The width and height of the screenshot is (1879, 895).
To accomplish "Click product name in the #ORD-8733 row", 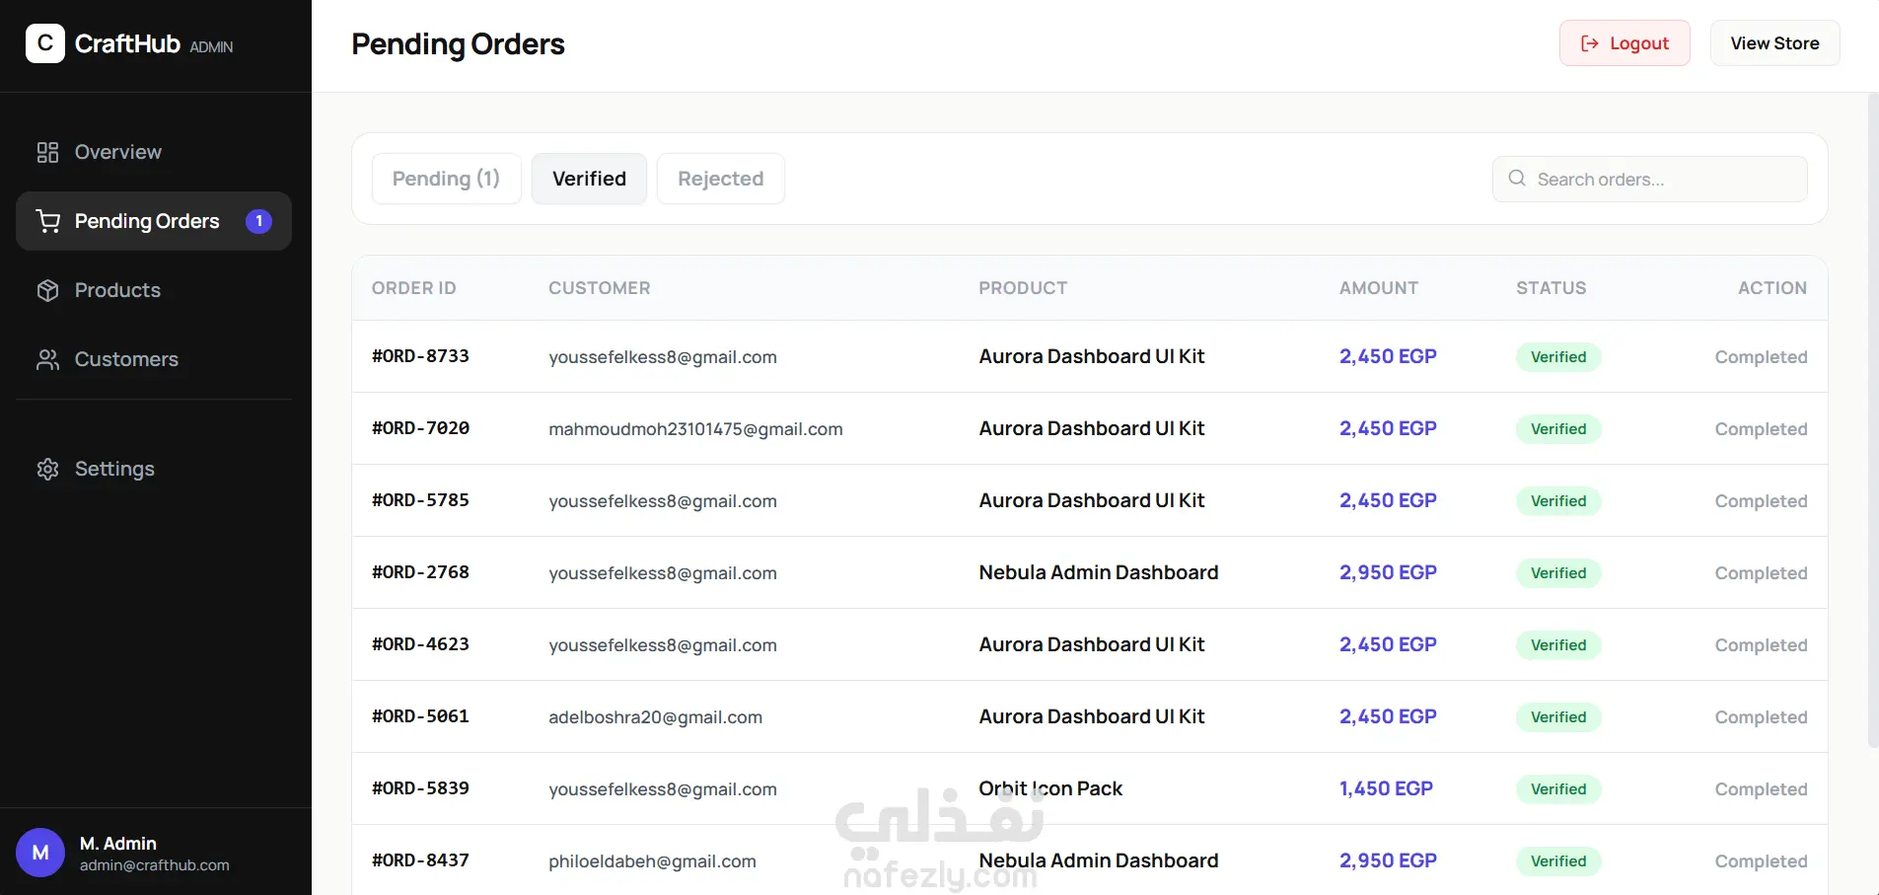I will (1092, 356).
